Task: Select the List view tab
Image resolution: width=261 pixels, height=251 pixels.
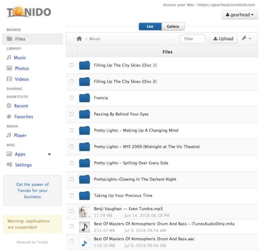Action: (150, 26)
